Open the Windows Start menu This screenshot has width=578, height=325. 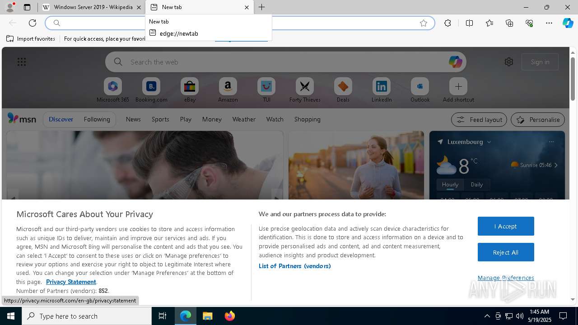pyautogui.click(x=11, y=316)
